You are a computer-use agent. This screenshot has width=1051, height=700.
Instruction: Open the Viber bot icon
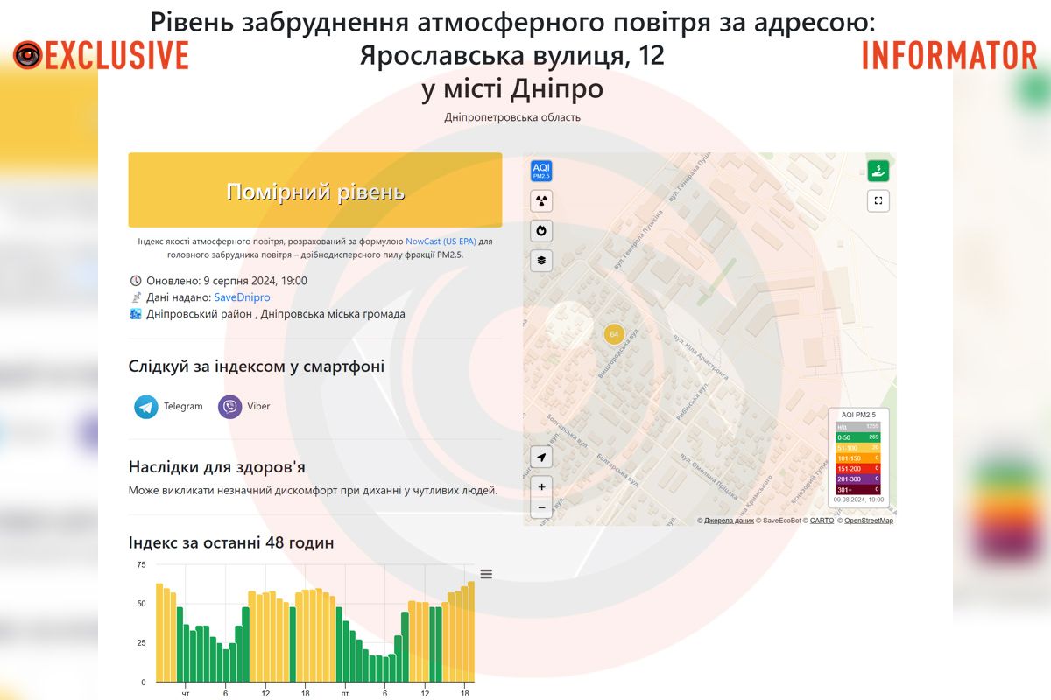pos(230,407)
